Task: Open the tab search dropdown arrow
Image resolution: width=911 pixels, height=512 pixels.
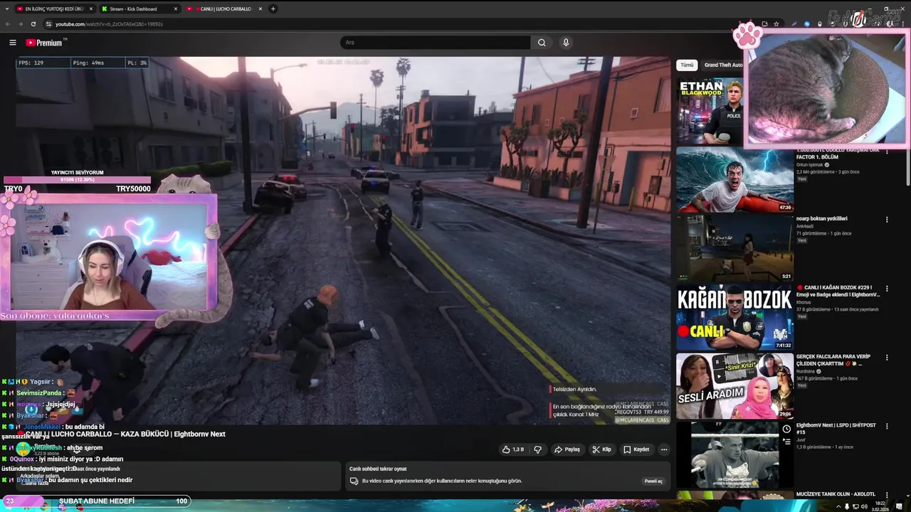Action: point(6,9)
